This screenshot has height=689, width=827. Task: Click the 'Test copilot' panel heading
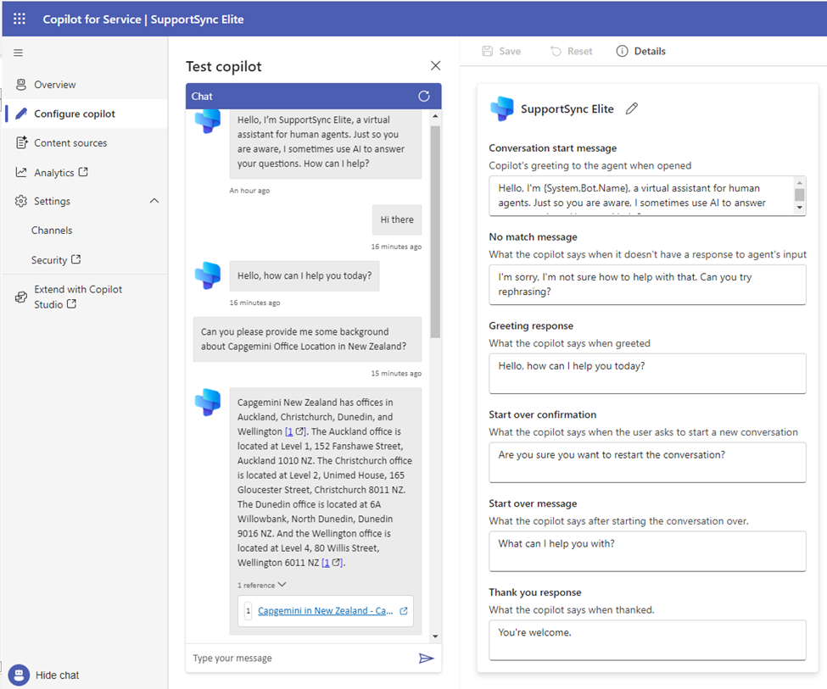click(224, 66)
